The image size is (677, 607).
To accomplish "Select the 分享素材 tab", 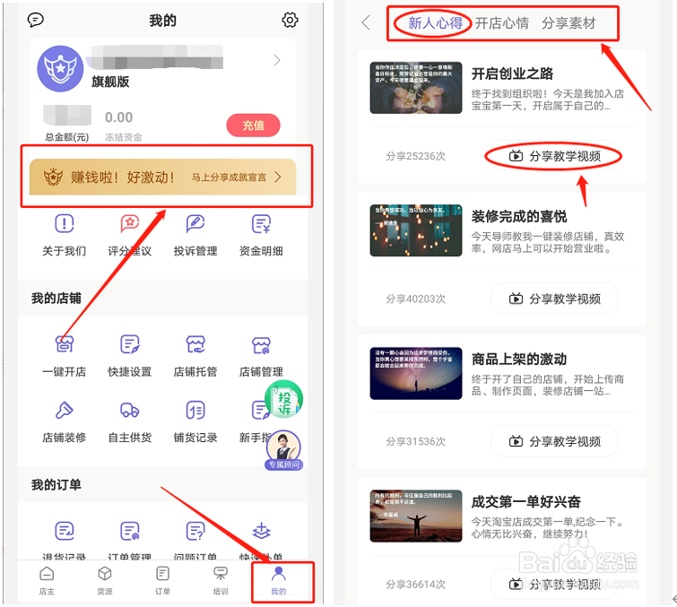I will (569, 23).
